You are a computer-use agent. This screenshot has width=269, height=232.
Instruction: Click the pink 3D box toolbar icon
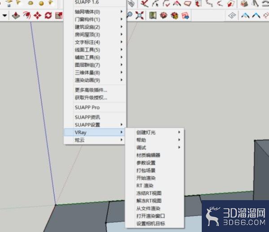coord(244,4)
